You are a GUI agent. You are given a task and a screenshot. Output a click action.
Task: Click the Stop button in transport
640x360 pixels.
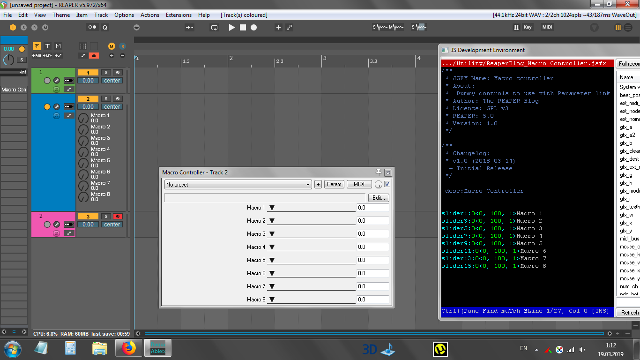(243, 28)
